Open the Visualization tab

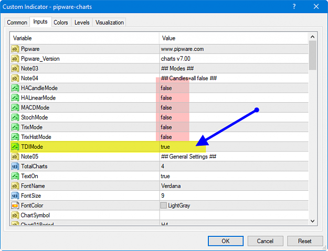tap(109, 23)
